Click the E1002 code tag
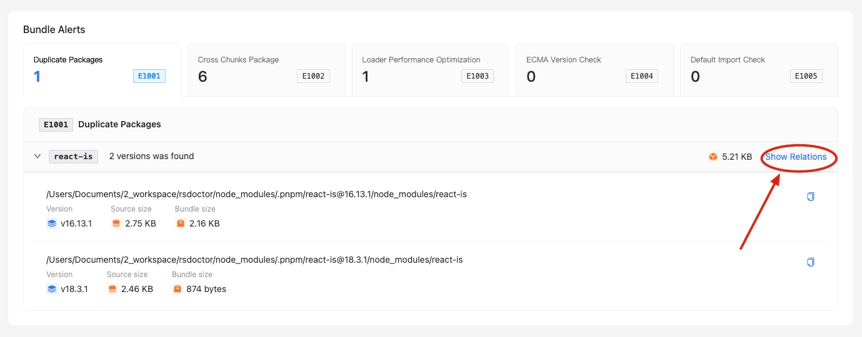 313,76
